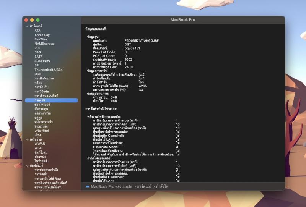Click Hibernate Mode label
The height and width of the screenshot is (207, 306).
point(106,147)
